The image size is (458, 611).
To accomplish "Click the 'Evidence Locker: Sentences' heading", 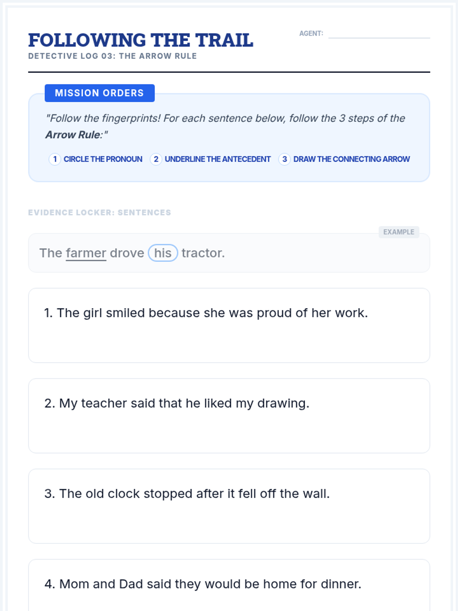I will coord(100,213).
